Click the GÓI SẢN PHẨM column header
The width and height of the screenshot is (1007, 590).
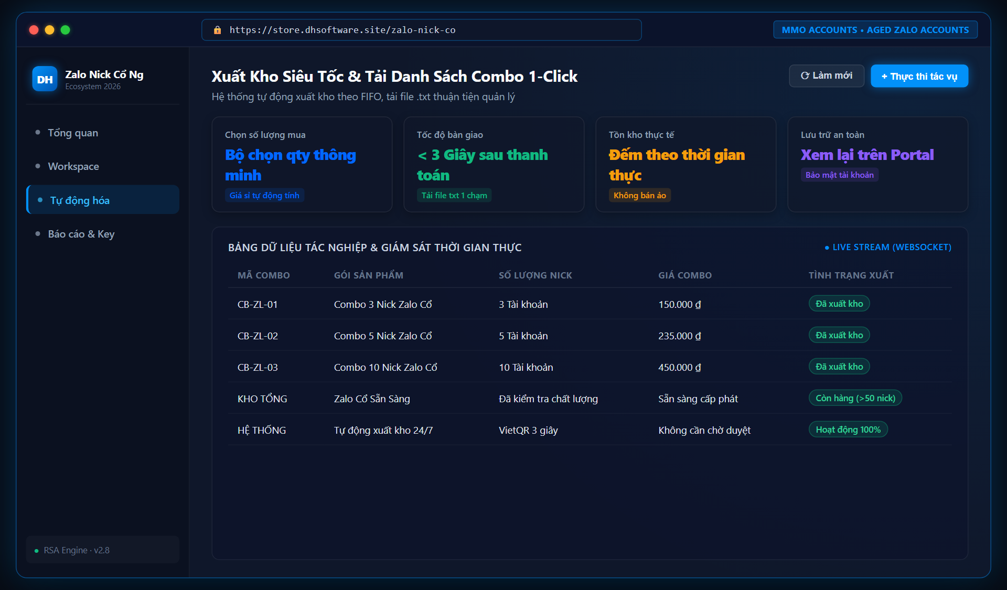[369, 275]
